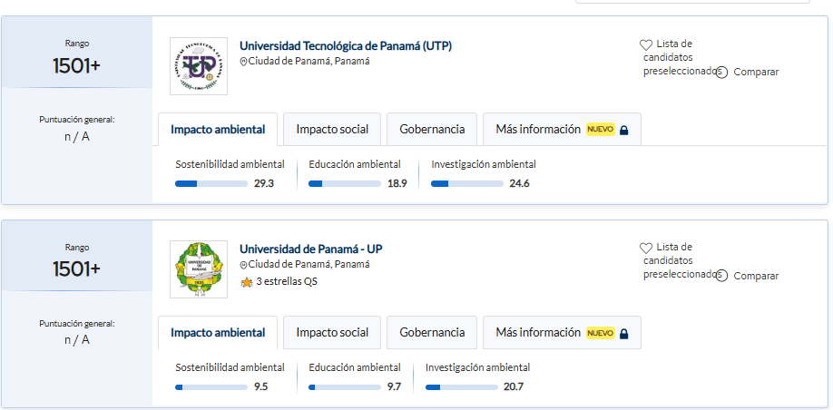This screenshot has height=410, width=833.
Task: Click the NUEVO badge on UP's Más información
Action: coord(601,333)
